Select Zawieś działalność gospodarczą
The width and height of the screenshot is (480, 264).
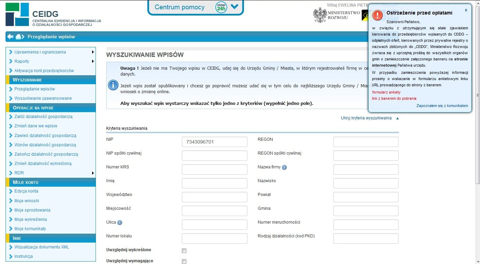[x=45, y=136]
